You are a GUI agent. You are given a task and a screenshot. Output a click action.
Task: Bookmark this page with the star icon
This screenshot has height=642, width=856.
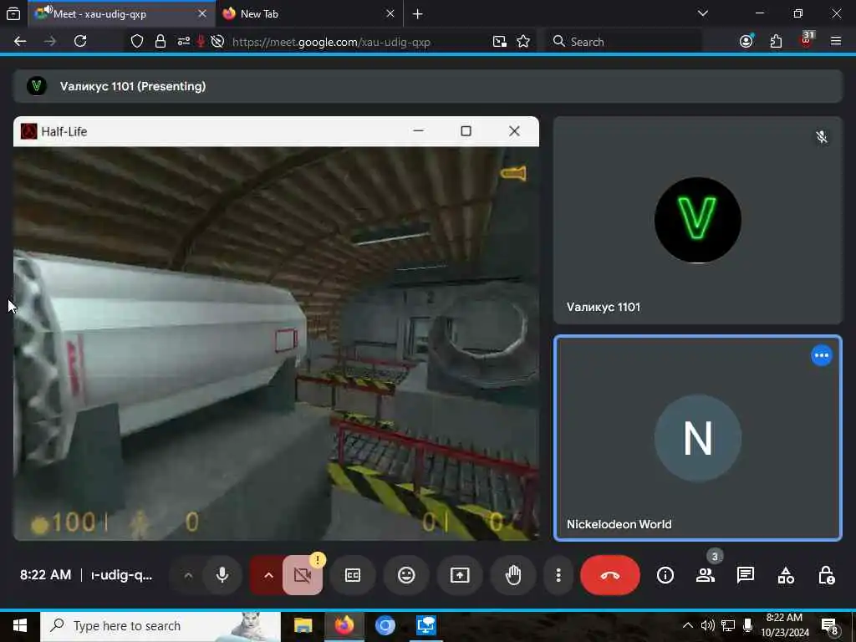(523, 42)
